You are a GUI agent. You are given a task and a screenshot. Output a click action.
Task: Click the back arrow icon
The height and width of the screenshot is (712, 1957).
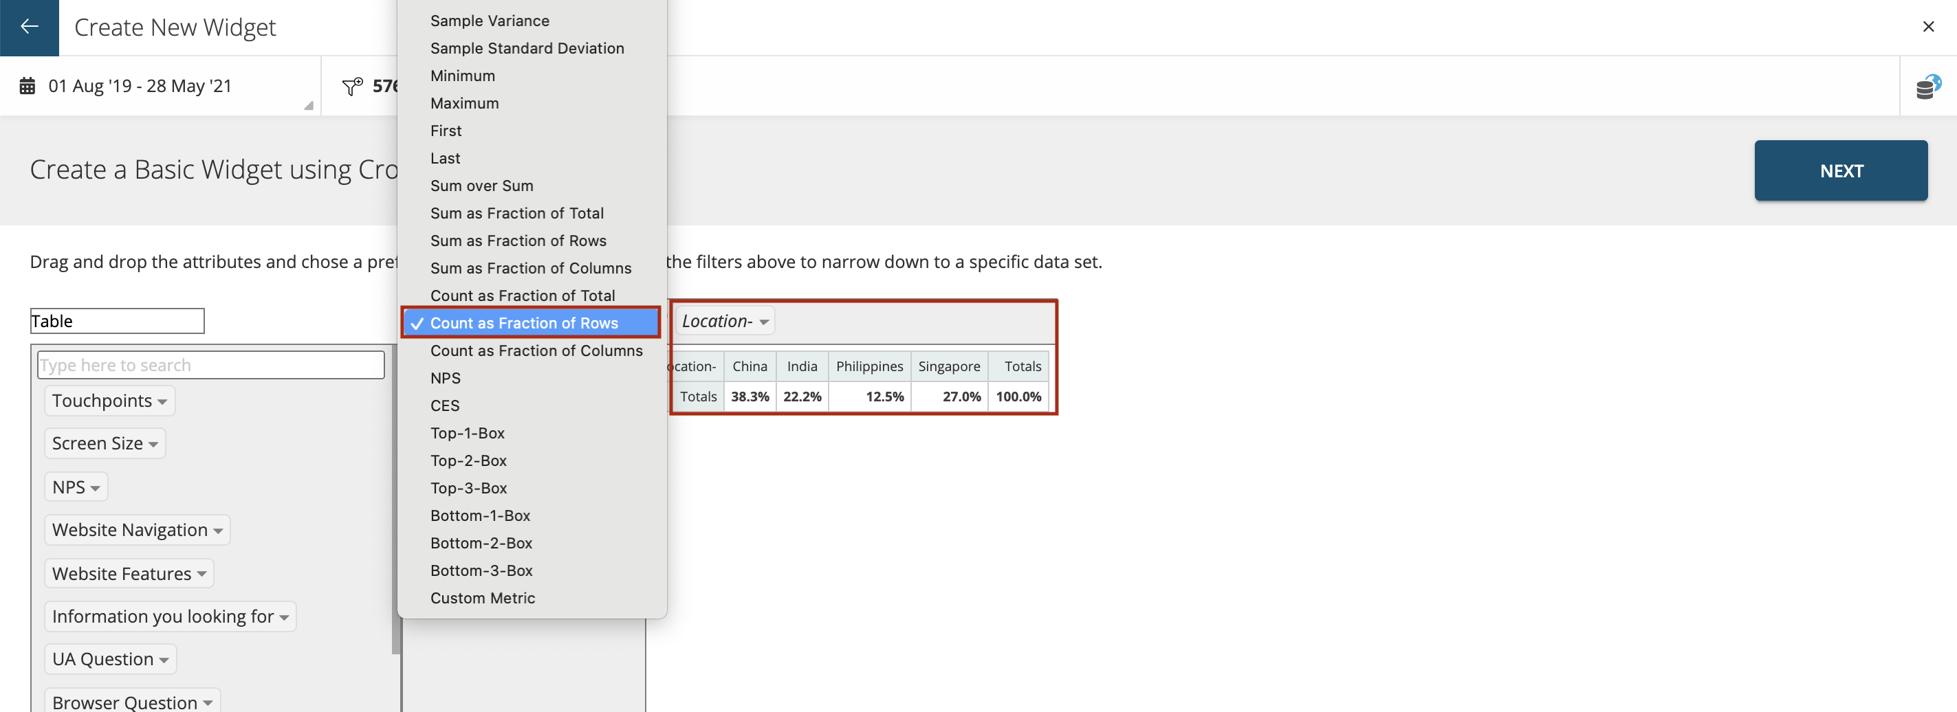pyautogui.click(x=29, y=27)
